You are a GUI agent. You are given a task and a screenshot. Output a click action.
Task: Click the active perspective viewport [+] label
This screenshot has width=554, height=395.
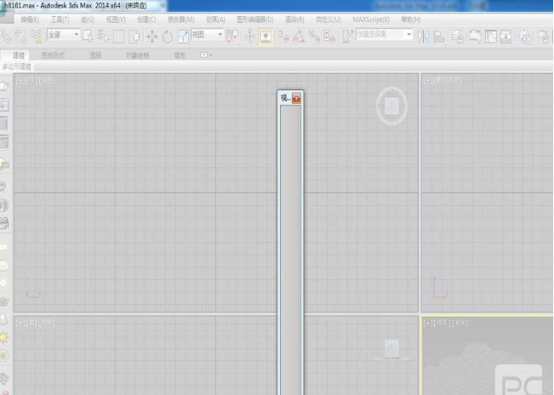click(x=427, y=323)
